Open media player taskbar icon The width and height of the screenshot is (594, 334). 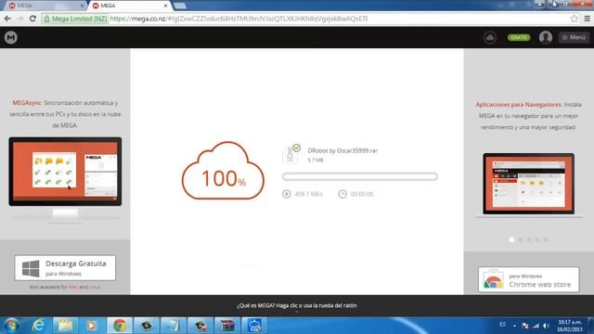pos(92,326)
